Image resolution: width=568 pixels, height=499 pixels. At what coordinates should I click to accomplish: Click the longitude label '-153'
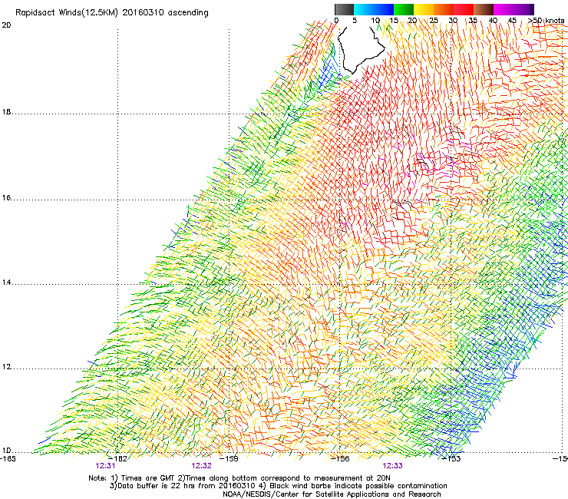click(x=452, y=459)
